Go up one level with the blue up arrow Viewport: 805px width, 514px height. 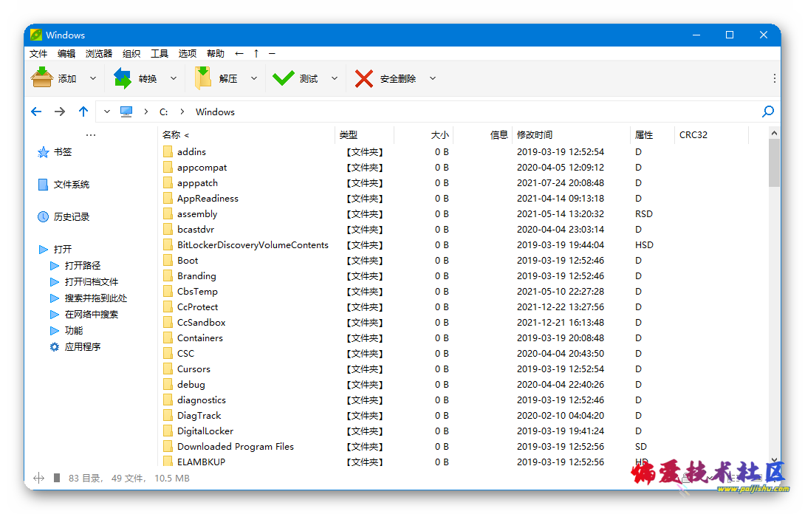tap(83, 112)
